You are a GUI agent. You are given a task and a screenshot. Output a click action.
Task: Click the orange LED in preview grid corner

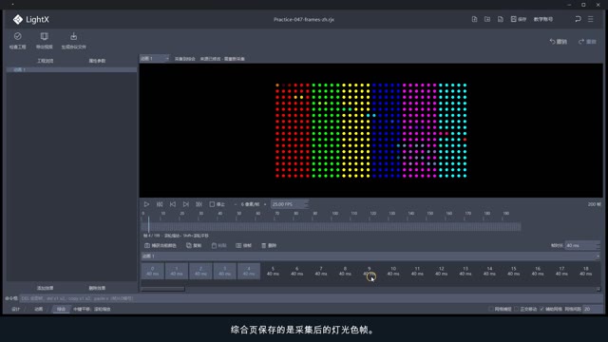[277, 85]
